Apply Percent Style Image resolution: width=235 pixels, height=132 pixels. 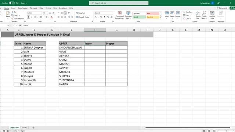(x=101, y=17)
